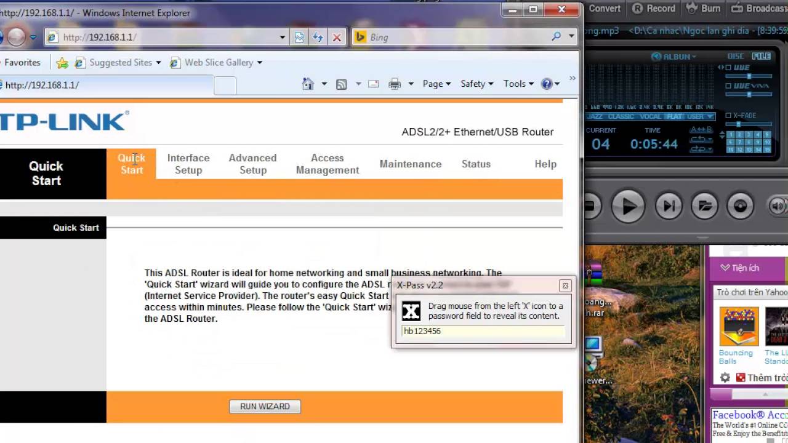Click the volume speaker icon in media player
Screen dimensions: 788x443
tap(778, 206)
